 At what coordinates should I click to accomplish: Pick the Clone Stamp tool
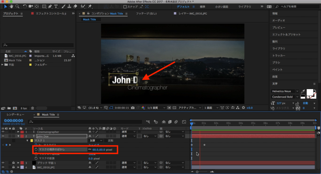[x=69, y=6]
